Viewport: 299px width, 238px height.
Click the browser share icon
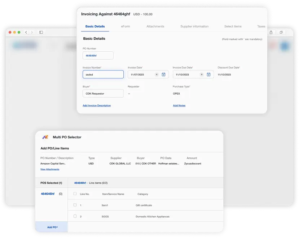click(x=271, y=32)
